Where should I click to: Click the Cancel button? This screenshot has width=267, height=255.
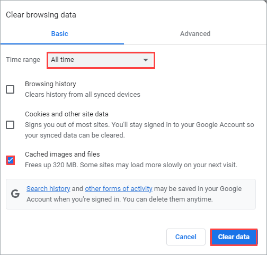186,237
